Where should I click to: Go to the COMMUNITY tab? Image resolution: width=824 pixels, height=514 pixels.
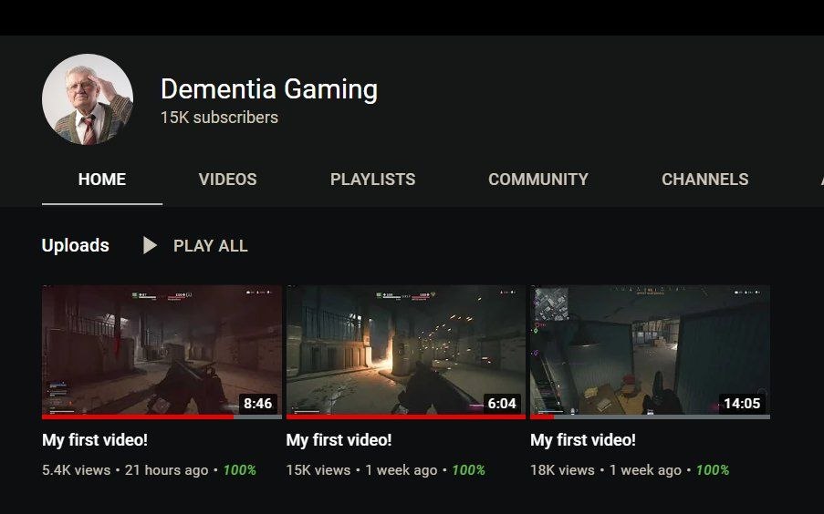click(x=538, y=179)
